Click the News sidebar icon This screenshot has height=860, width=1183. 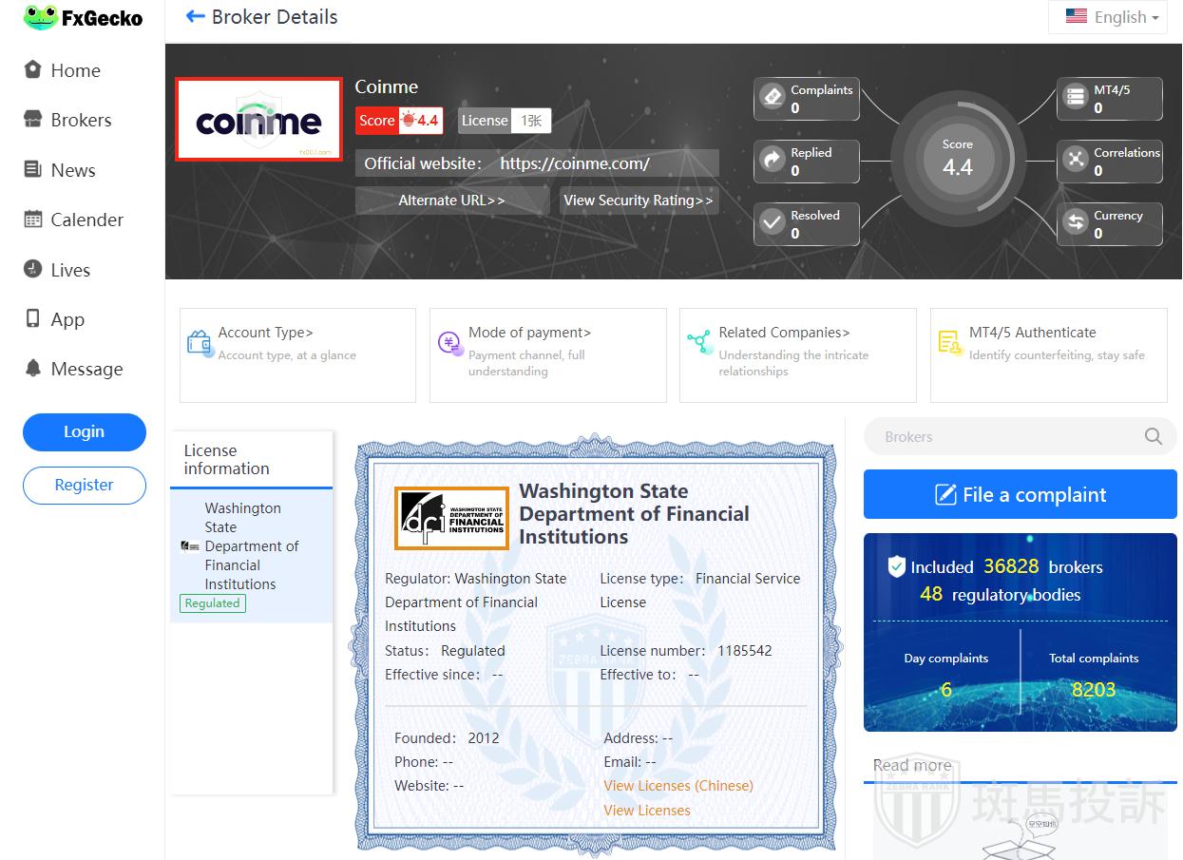pyautogui.click(x=33, y=170)
